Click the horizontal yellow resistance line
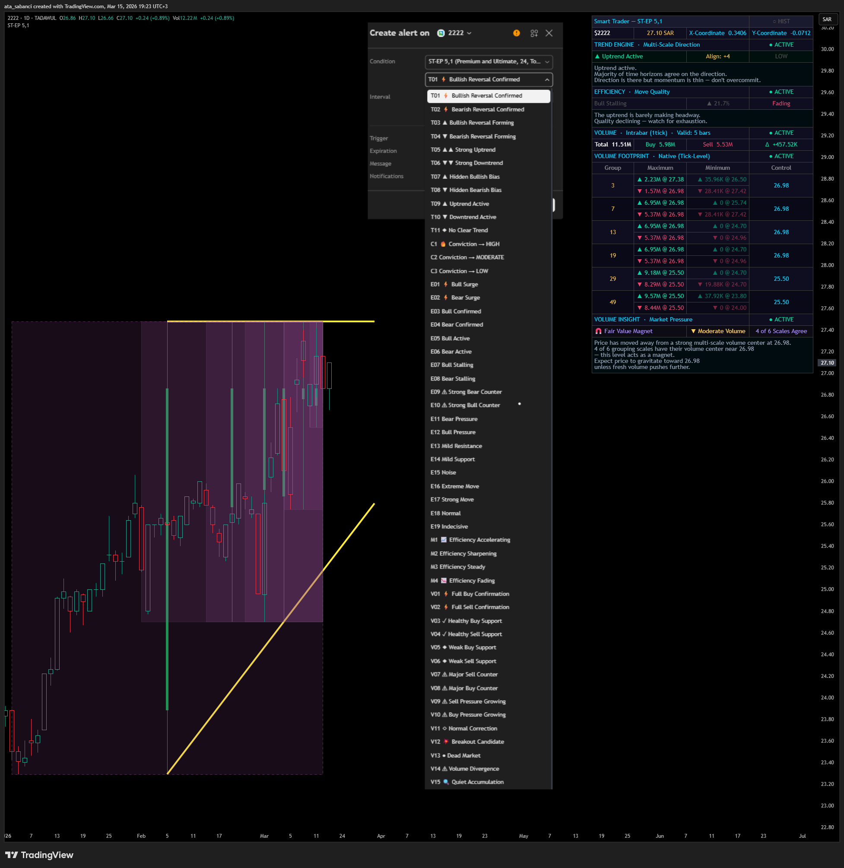This screenshot has width=844, height=868. (x=270, y=321)
